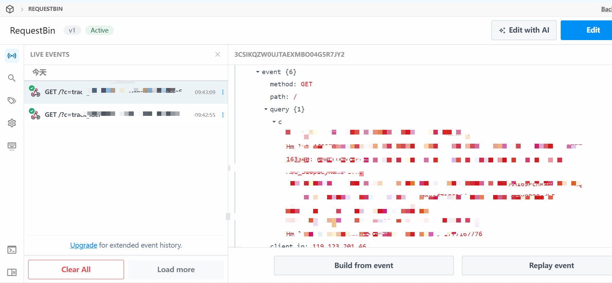Click the REQUESTBIN breadcrumb
Screen dimensions: 612x283
(x=46, y=9)
